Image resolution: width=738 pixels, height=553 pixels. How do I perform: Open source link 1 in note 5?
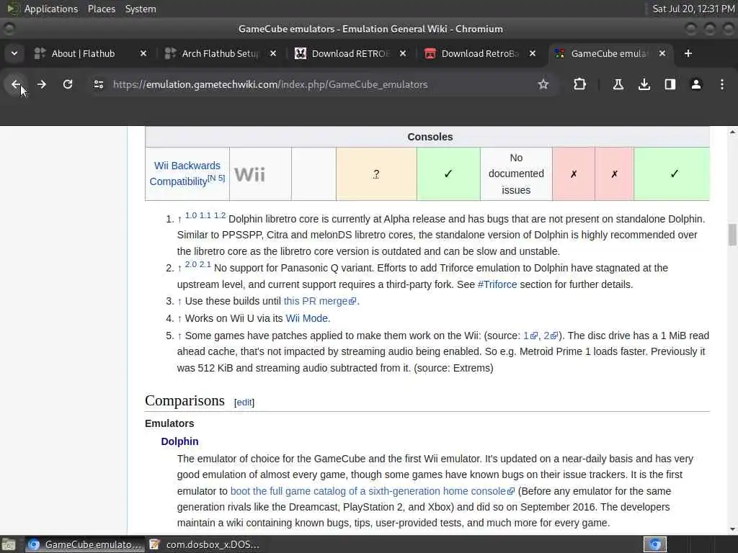tap(530, 336)
